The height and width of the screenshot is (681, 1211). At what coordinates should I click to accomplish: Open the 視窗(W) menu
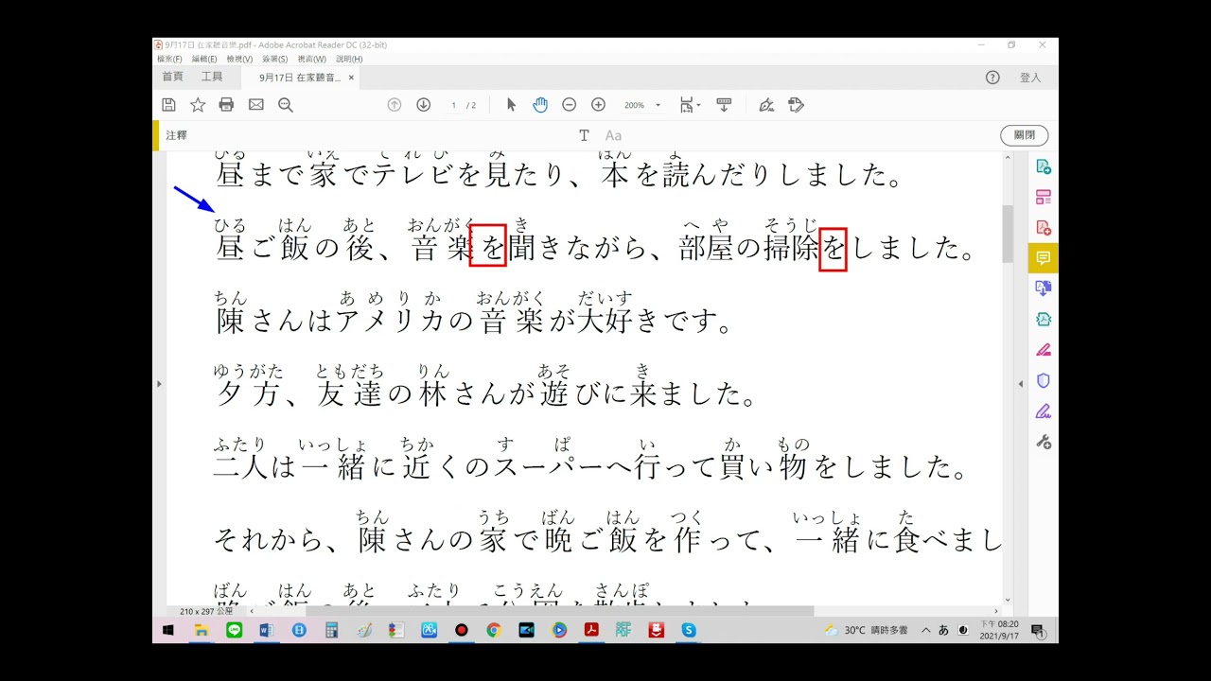point(312,59)
